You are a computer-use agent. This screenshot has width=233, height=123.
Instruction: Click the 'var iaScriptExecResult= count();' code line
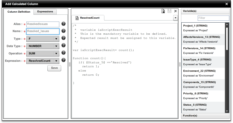(103, 50)
